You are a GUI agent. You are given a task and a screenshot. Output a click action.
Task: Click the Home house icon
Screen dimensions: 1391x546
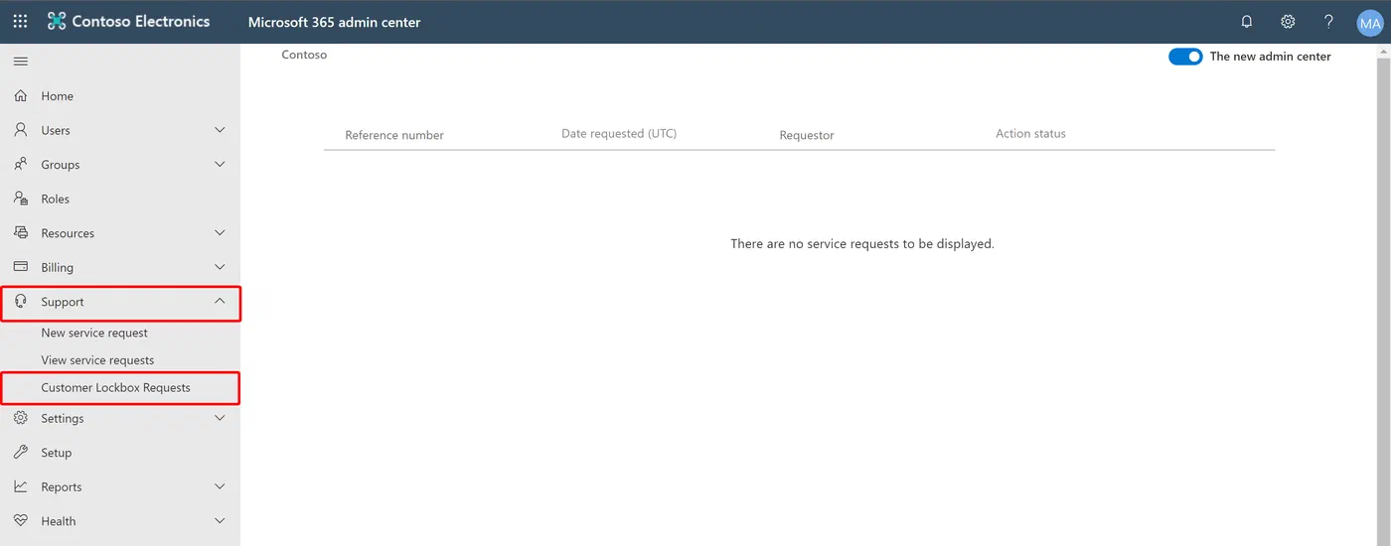21,96
